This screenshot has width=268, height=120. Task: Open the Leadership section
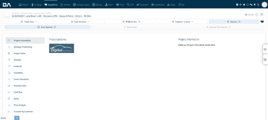pyautogui.click(x=158, y=5)
